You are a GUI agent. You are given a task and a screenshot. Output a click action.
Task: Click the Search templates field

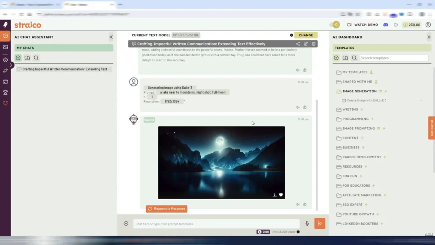point(394,58)
